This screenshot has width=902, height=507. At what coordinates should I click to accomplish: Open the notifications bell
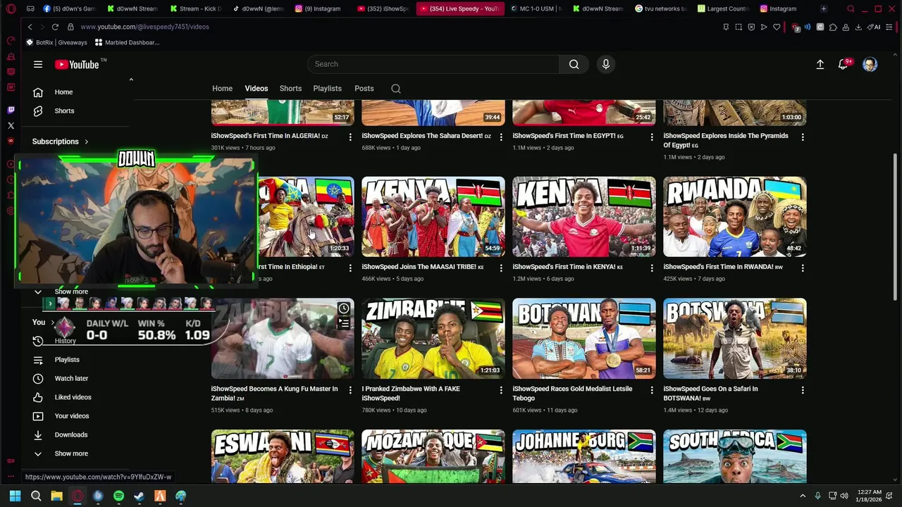pyautogui.click(x=844, y=64)
